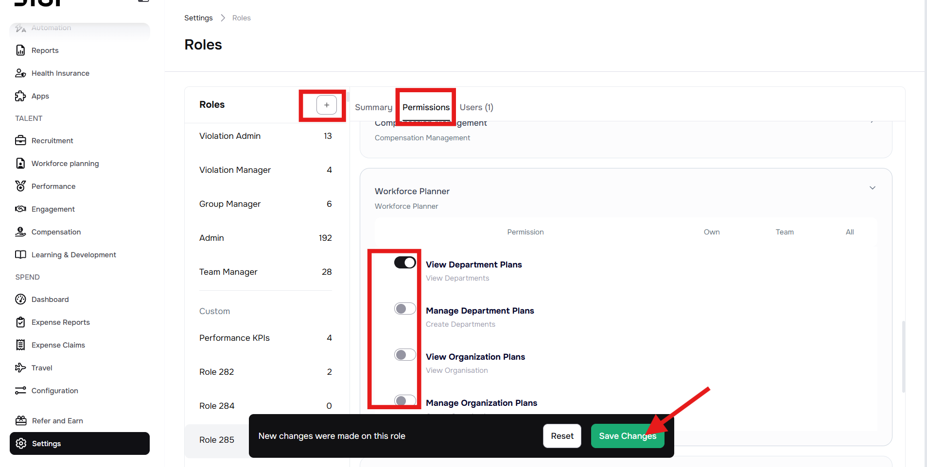Select the Team Manager role

point(228,272)
